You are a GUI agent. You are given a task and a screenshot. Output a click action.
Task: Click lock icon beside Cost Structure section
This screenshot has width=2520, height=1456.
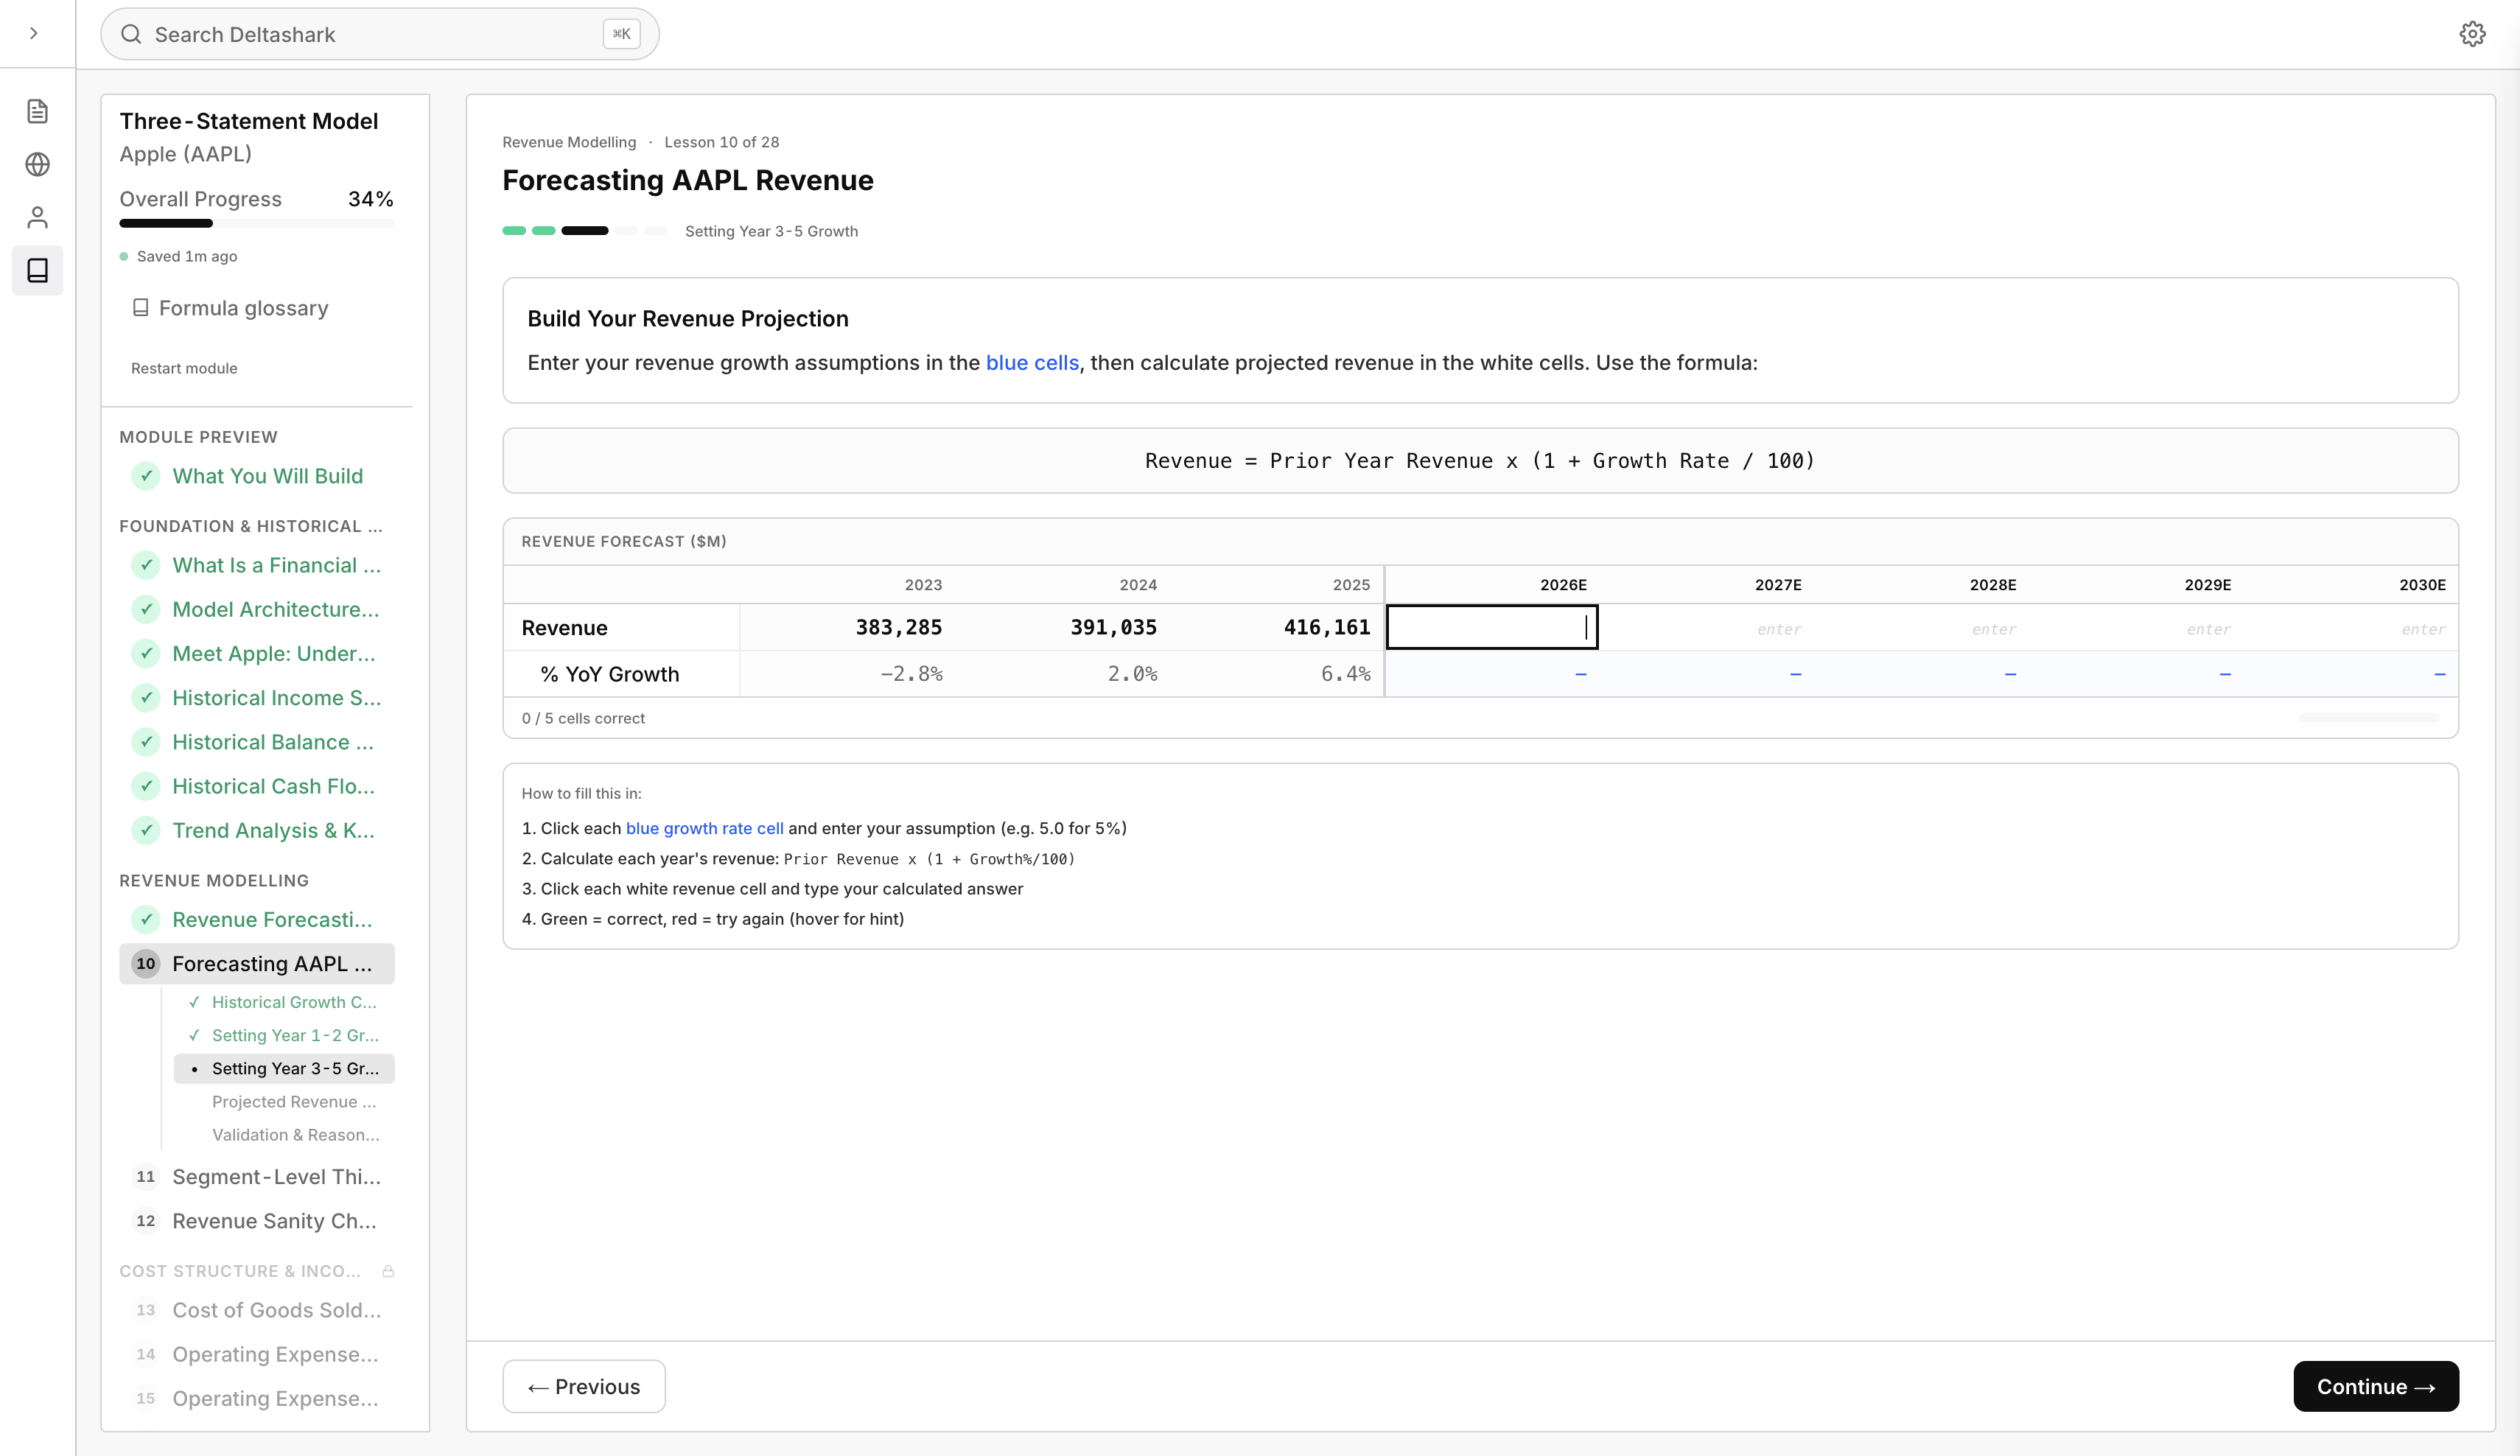tap(388, 1271)
